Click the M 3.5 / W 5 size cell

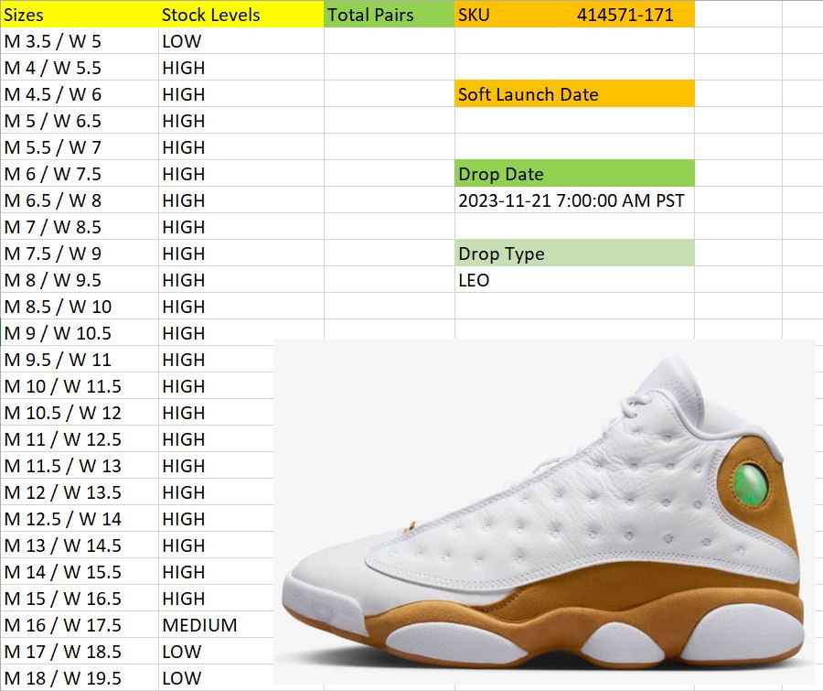tap(80, 41)
